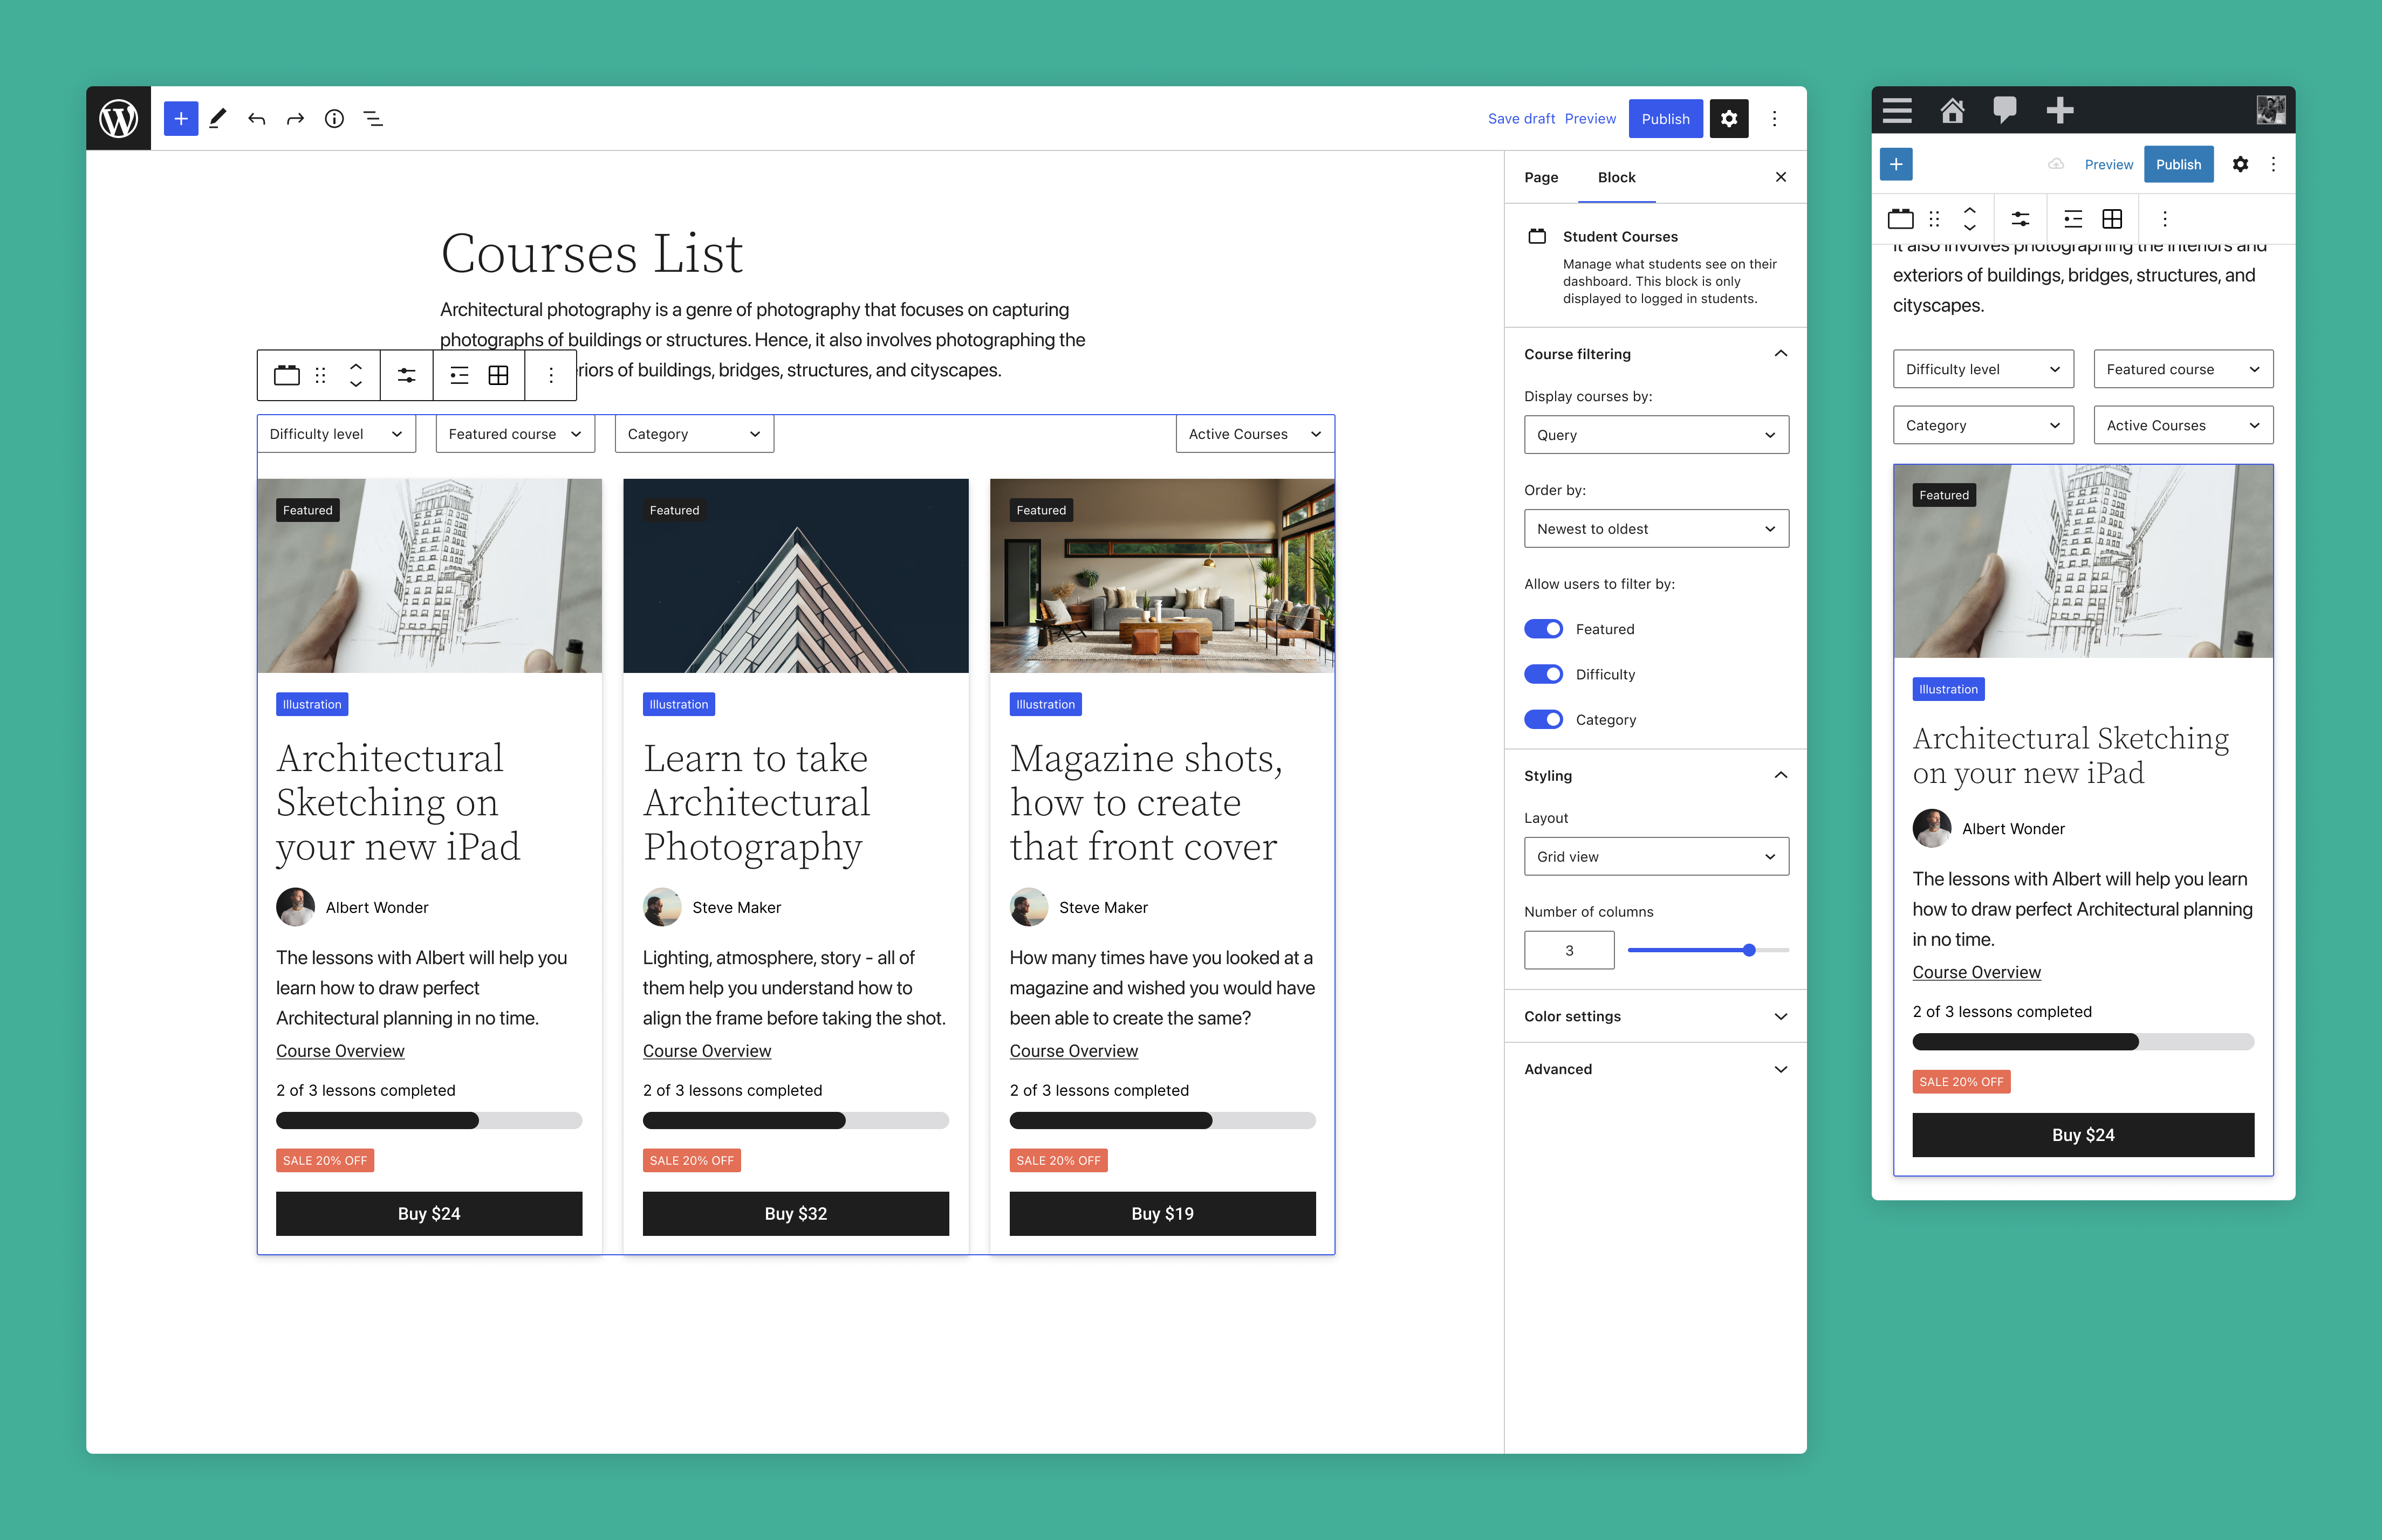Select grid view icon in block toolbar
This screenshot has height=1540, width=2382.
click(x=498, y=375)
